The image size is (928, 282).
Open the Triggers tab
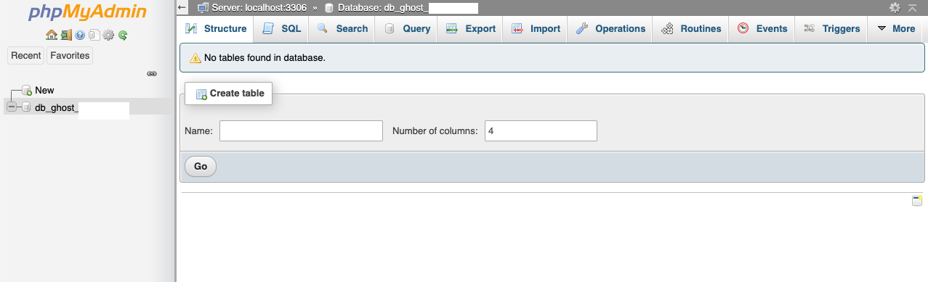831,29
